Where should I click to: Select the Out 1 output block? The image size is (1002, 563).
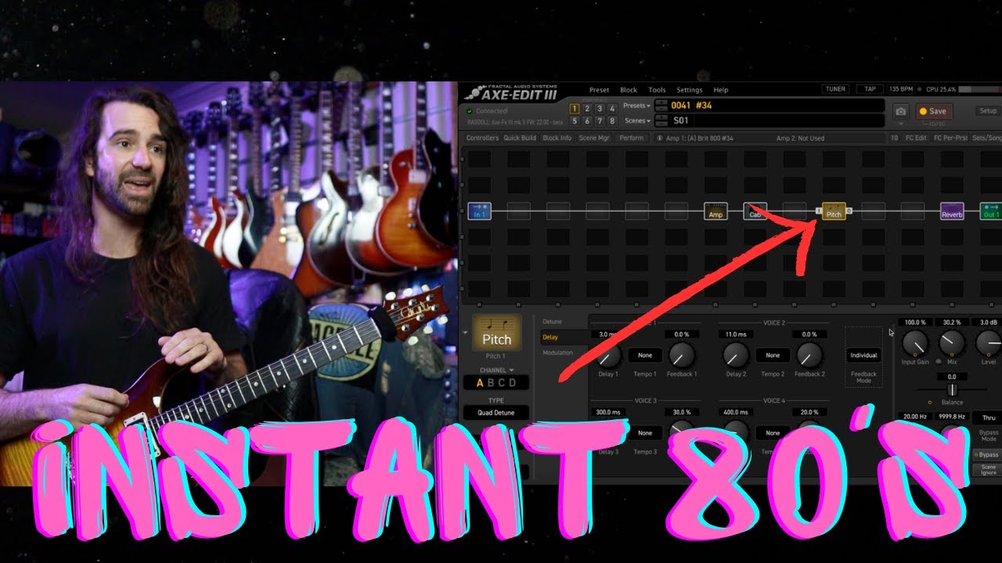point(991,211)
